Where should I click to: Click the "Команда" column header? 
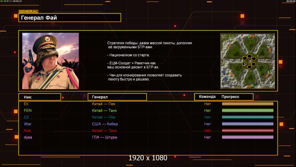click(x=207, y=97)
